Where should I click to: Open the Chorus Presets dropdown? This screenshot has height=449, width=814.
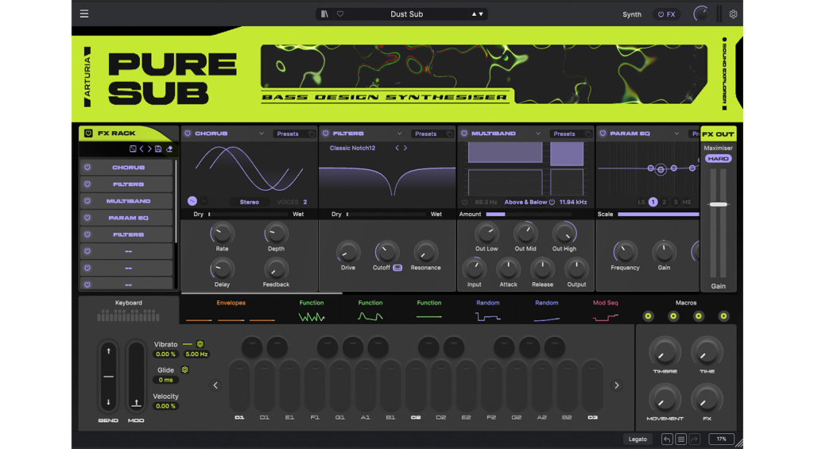288,134
